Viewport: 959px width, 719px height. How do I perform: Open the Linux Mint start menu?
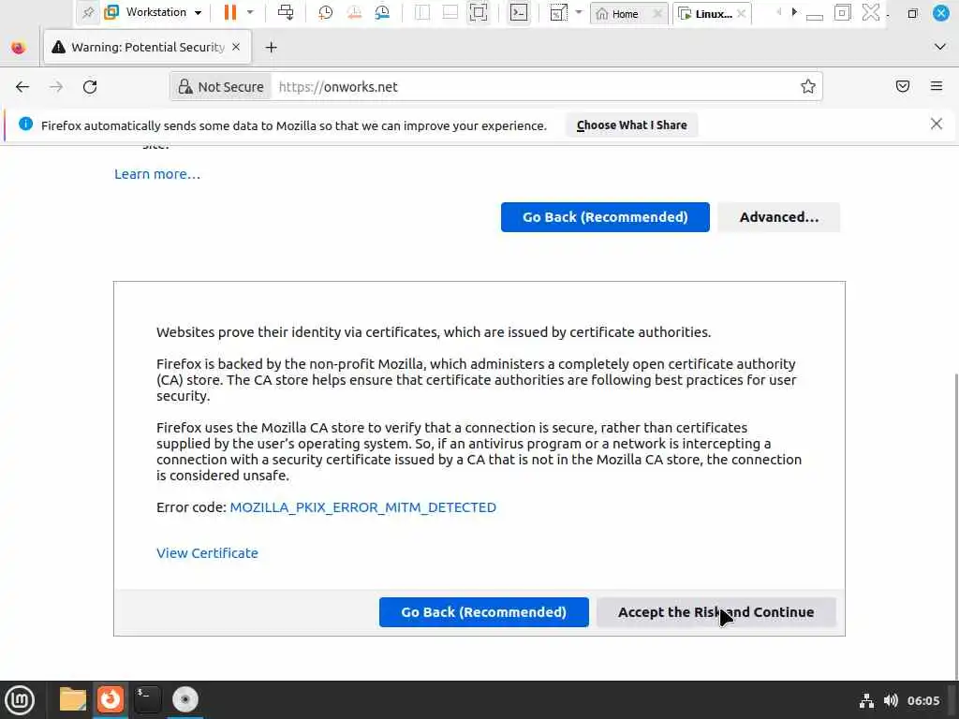pos(20,700)
